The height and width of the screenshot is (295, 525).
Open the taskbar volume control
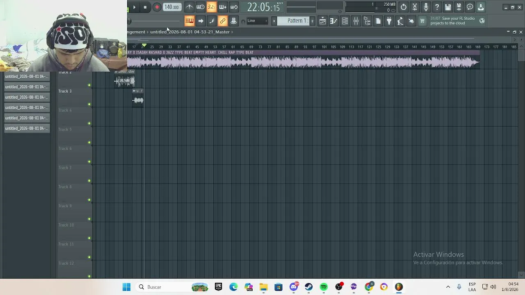493,287
